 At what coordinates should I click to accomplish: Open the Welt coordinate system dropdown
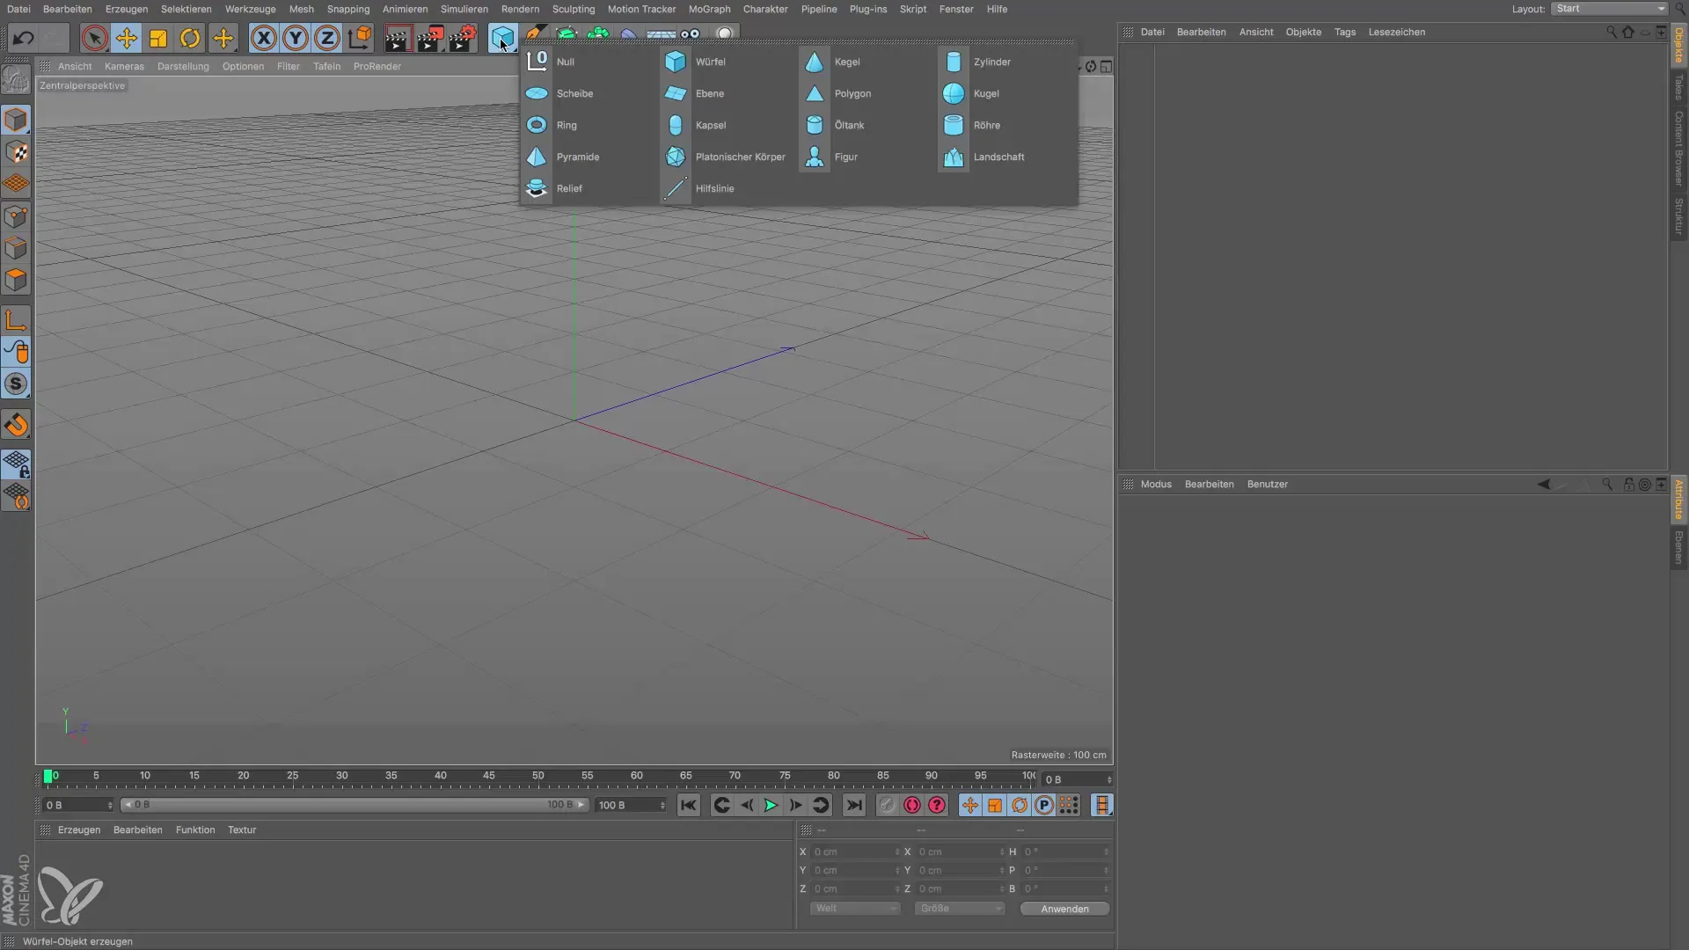[x=855, y=909]
